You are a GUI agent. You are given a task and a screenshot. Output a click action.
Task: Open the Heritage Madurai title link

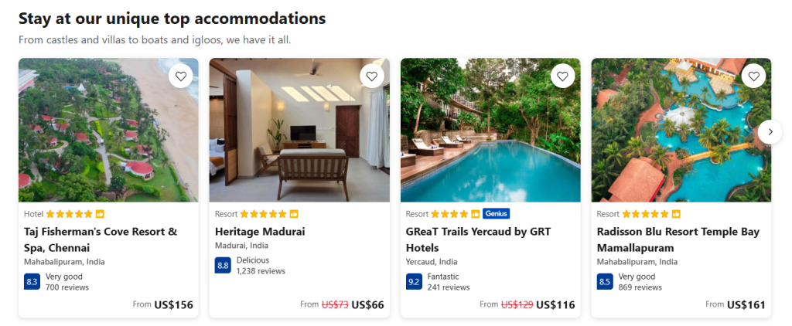pos(260,232)
